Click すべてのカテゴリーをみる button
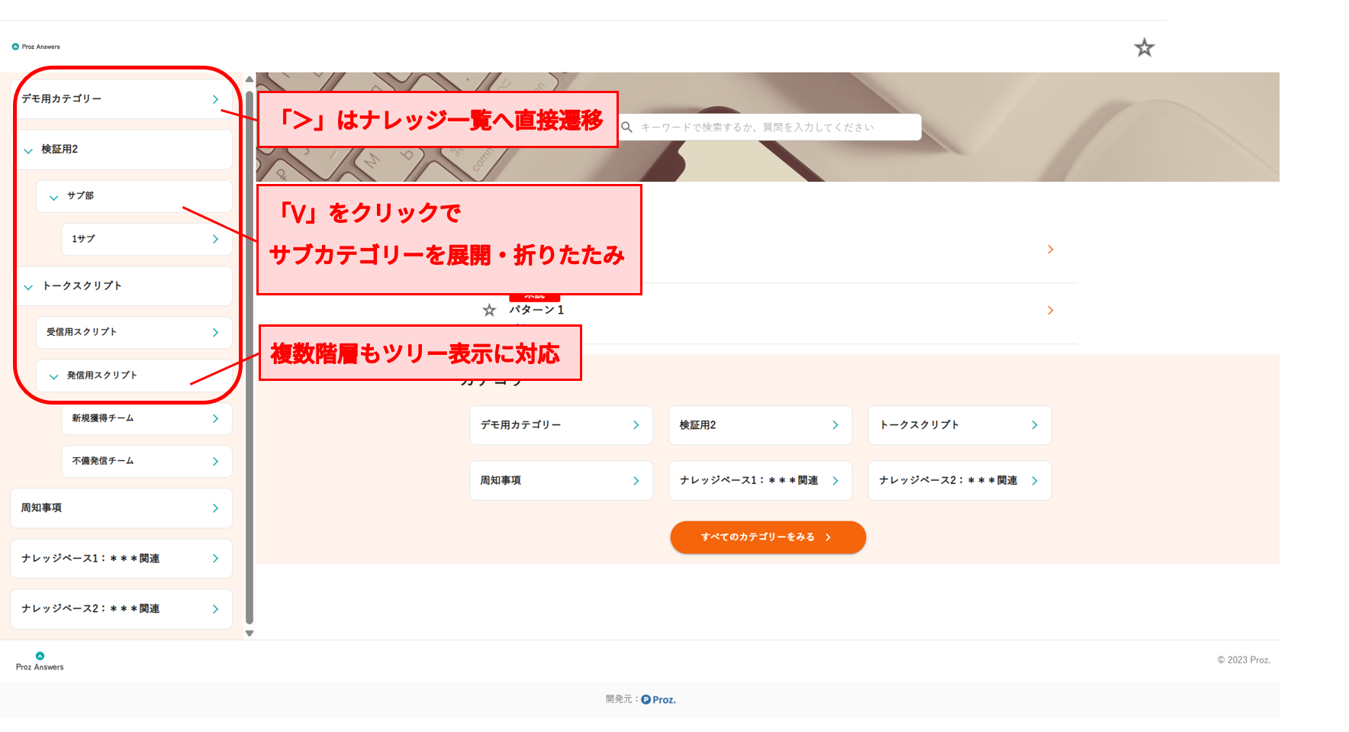Viewport: 1349px width, 732px height. pyautogui.click(x=768, y=537)
